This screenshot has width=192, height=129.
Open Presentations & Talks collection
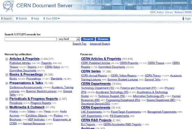click(x=26, y=83)
